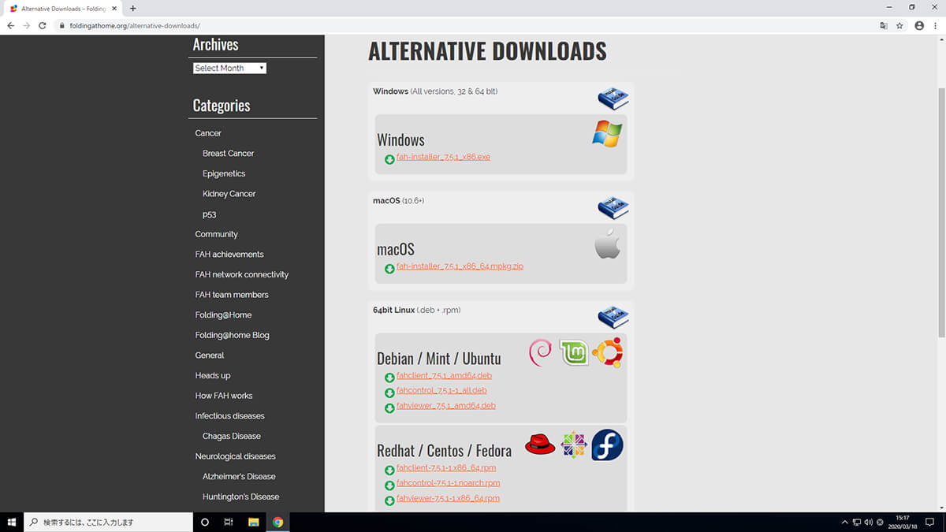Click the Cortana circle icon in taskbar
Viewport: 946px width, 532px height.
pos(205,522)
